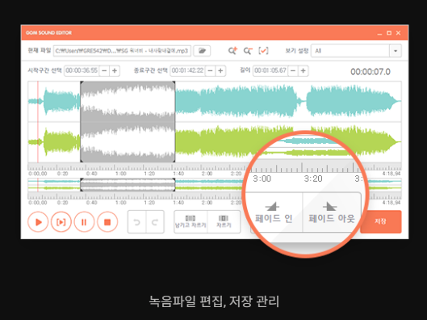This screenshot has height=320, width=427.
Task: Click the length 00:01:05.67 field
Action: (x=270, y=71)
